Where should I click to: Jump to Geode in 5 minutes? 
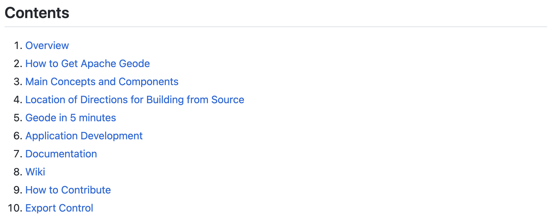point(71,118)
